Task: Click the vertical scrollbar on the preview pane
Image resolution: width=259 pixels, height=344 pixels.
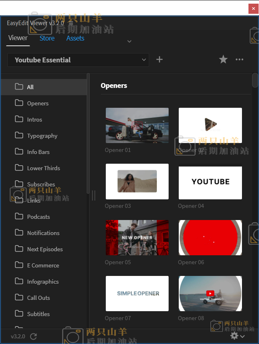Action: tap(255, 80)
